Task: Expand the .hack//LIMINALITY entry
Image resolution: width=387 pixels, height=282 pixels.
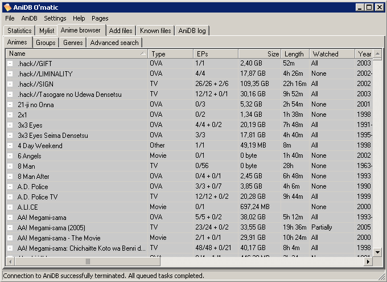Action: click(x=10, y=74)
